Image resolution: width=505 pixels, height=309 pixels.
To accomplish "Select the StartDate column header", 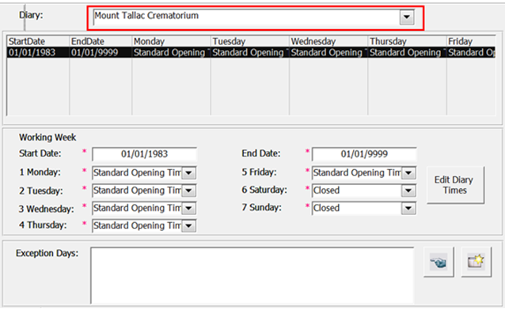I will pyautogui.click(x=38, y=41).
